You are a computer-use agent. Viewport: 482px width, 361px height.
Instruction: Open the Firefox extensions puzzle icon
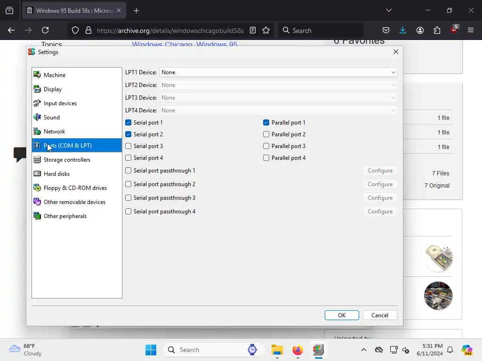tap(437, 31)
